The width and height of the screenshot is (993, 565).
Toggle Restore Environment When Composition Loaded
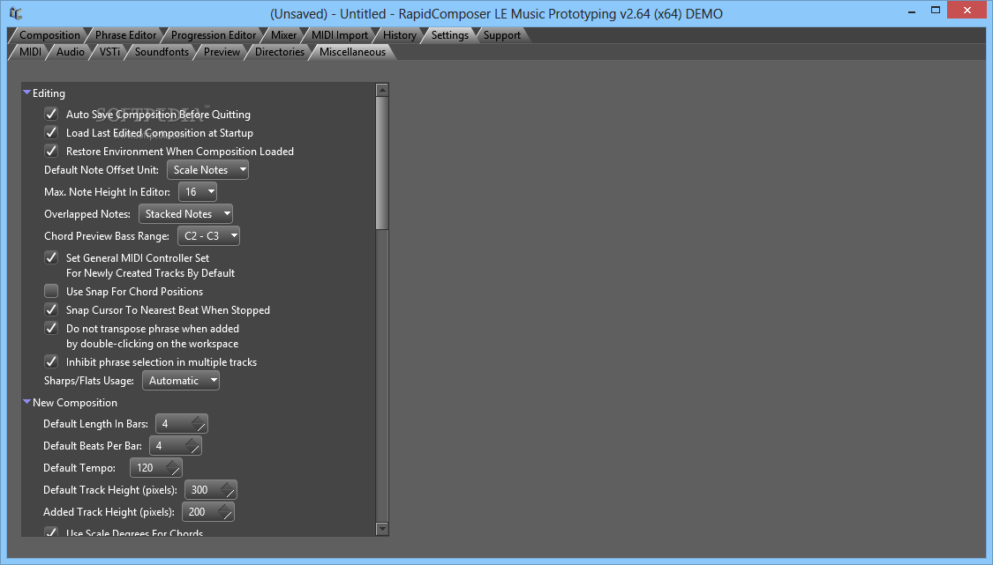pyautogui.click(x=51, y=151)
